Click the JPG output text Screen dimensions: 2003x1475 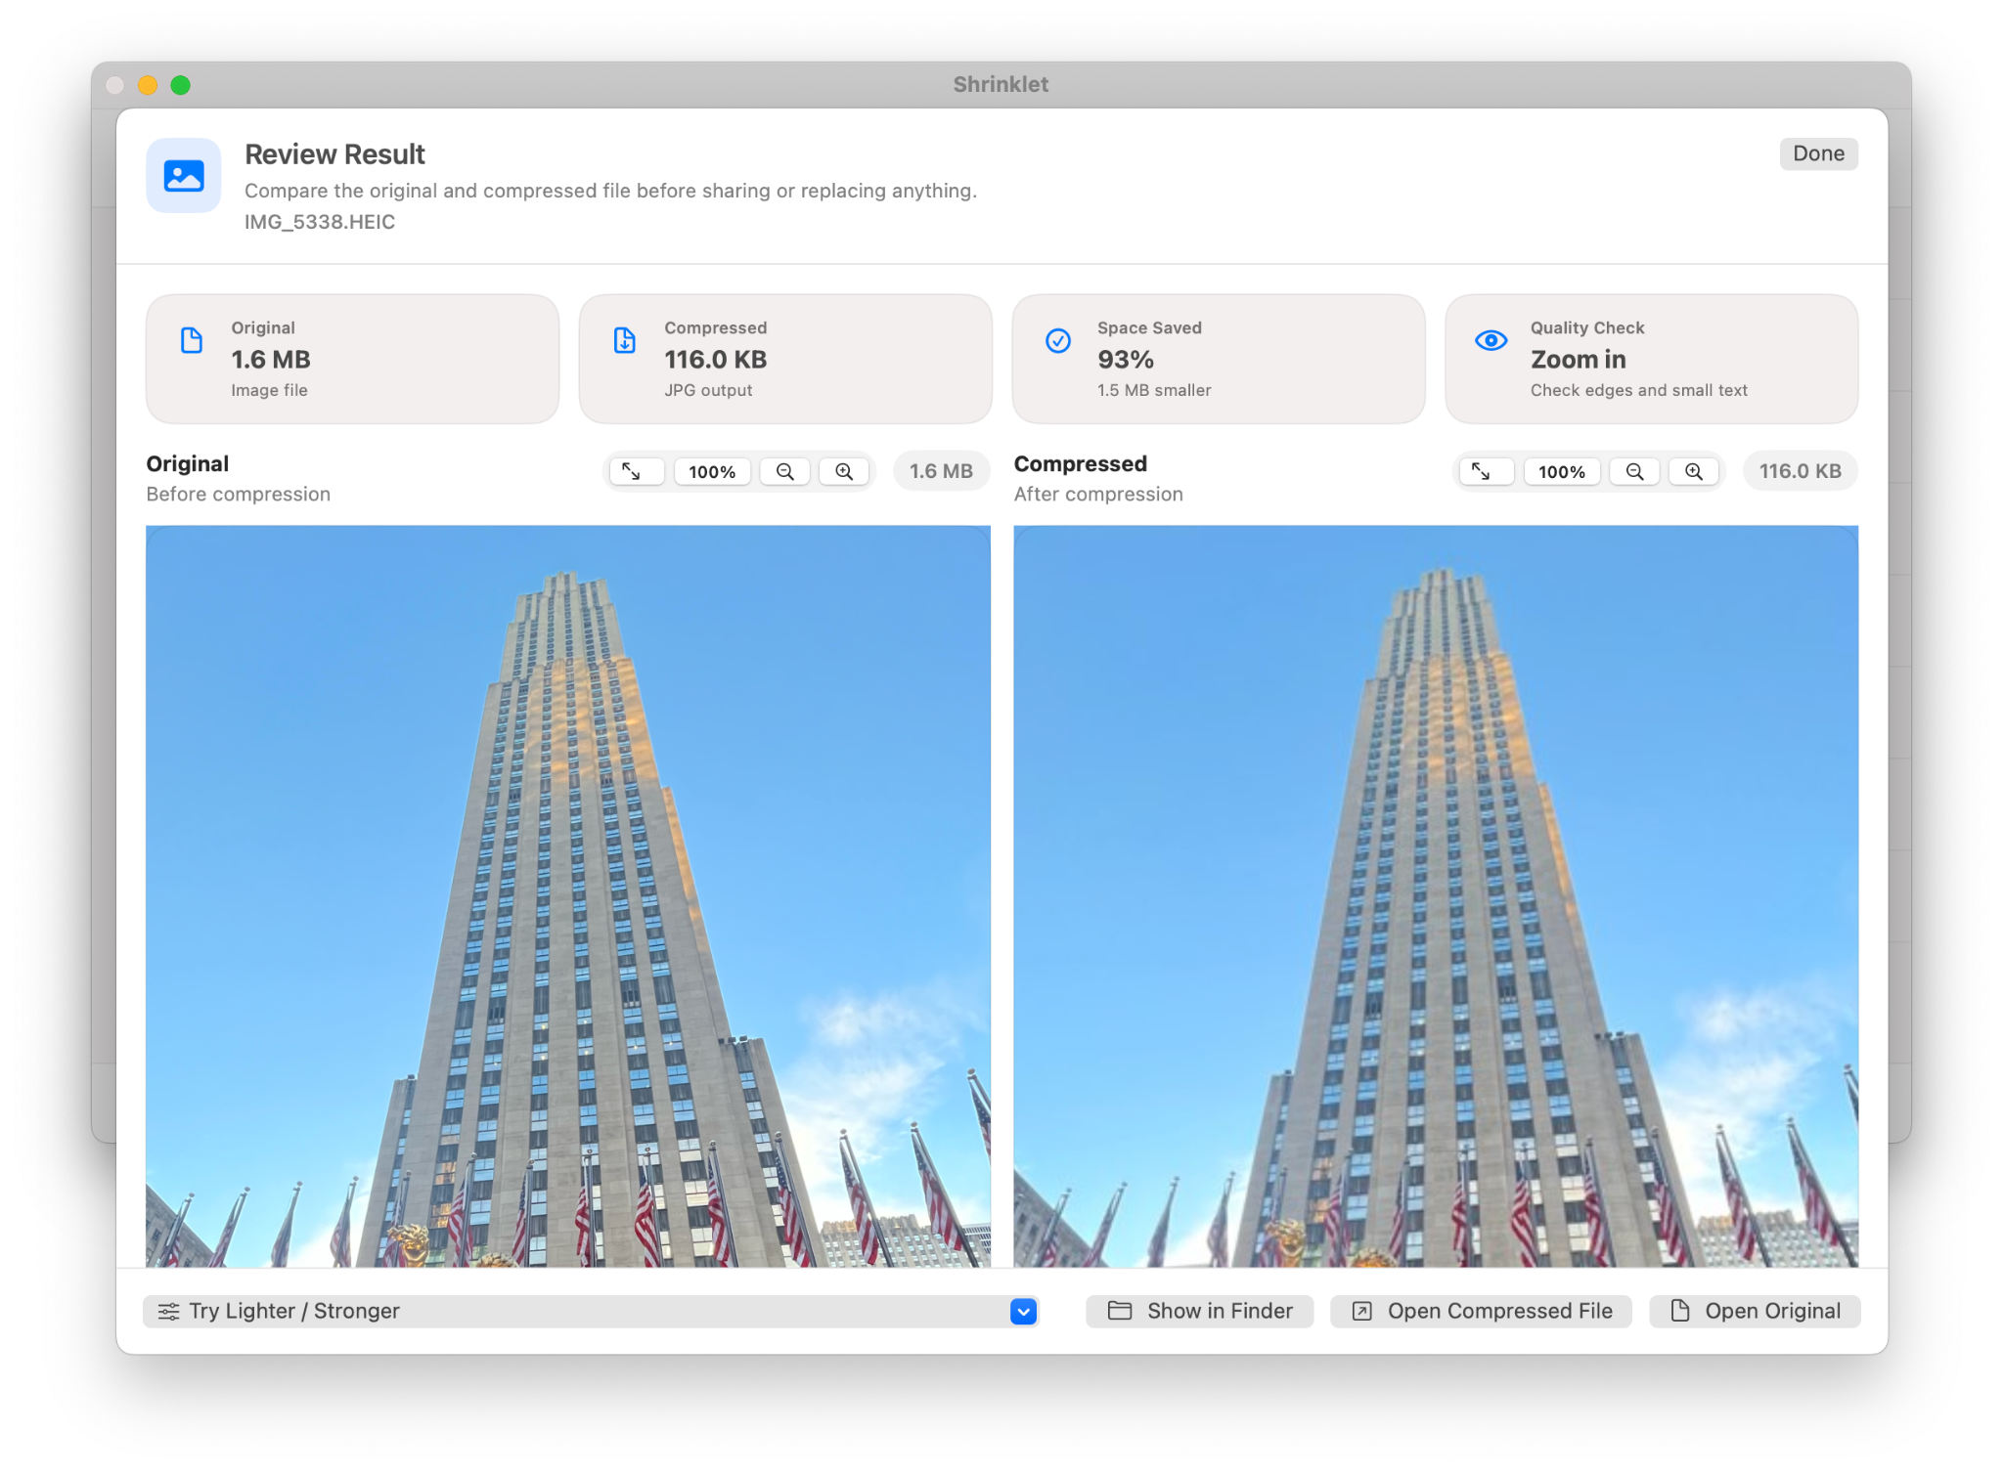[708, 390]
